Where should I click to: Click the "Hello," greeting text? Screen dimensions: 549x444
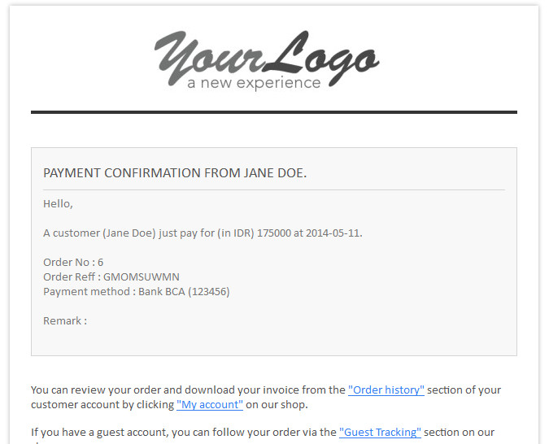tap(58, 204)
